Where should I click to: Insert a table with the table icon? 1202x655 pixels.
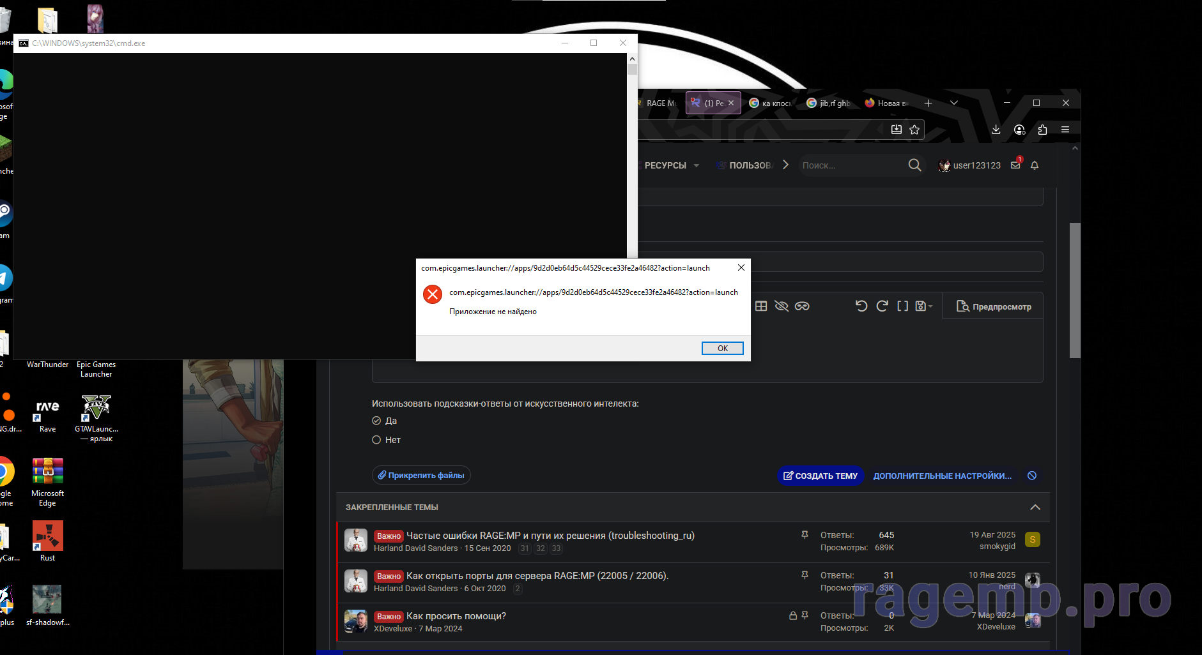761,306
